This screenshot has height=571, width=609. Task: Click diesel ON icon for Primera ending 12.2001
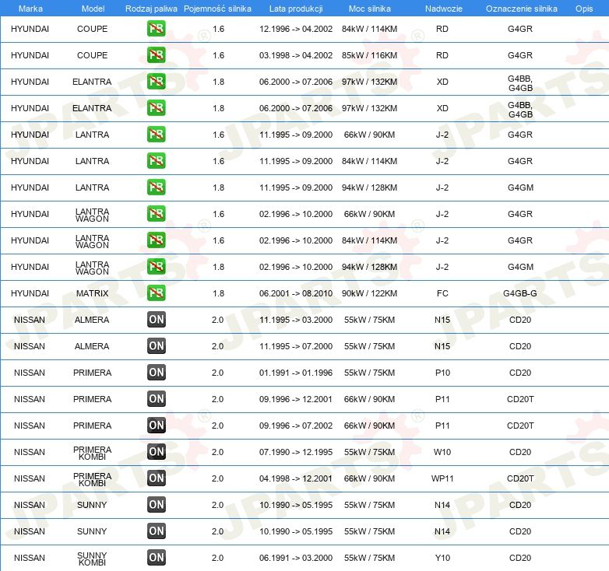coord(156,399)
